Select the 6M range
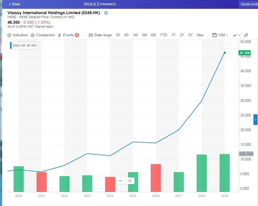Screen dimensions: 258x206 (x=153, y=35)
